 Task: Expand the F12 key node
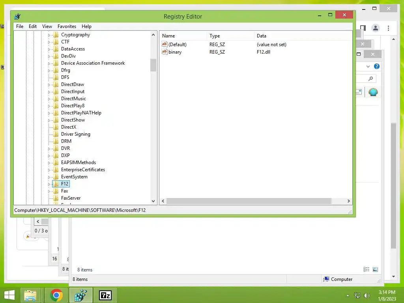tap(49, 184)
